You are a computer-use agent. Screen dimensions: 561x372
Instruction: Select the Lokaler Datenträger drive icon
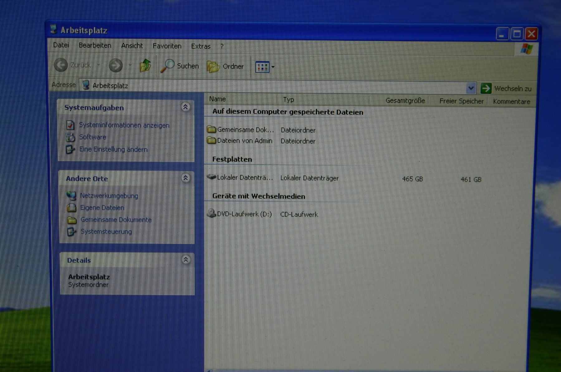[x=212, y=177]
